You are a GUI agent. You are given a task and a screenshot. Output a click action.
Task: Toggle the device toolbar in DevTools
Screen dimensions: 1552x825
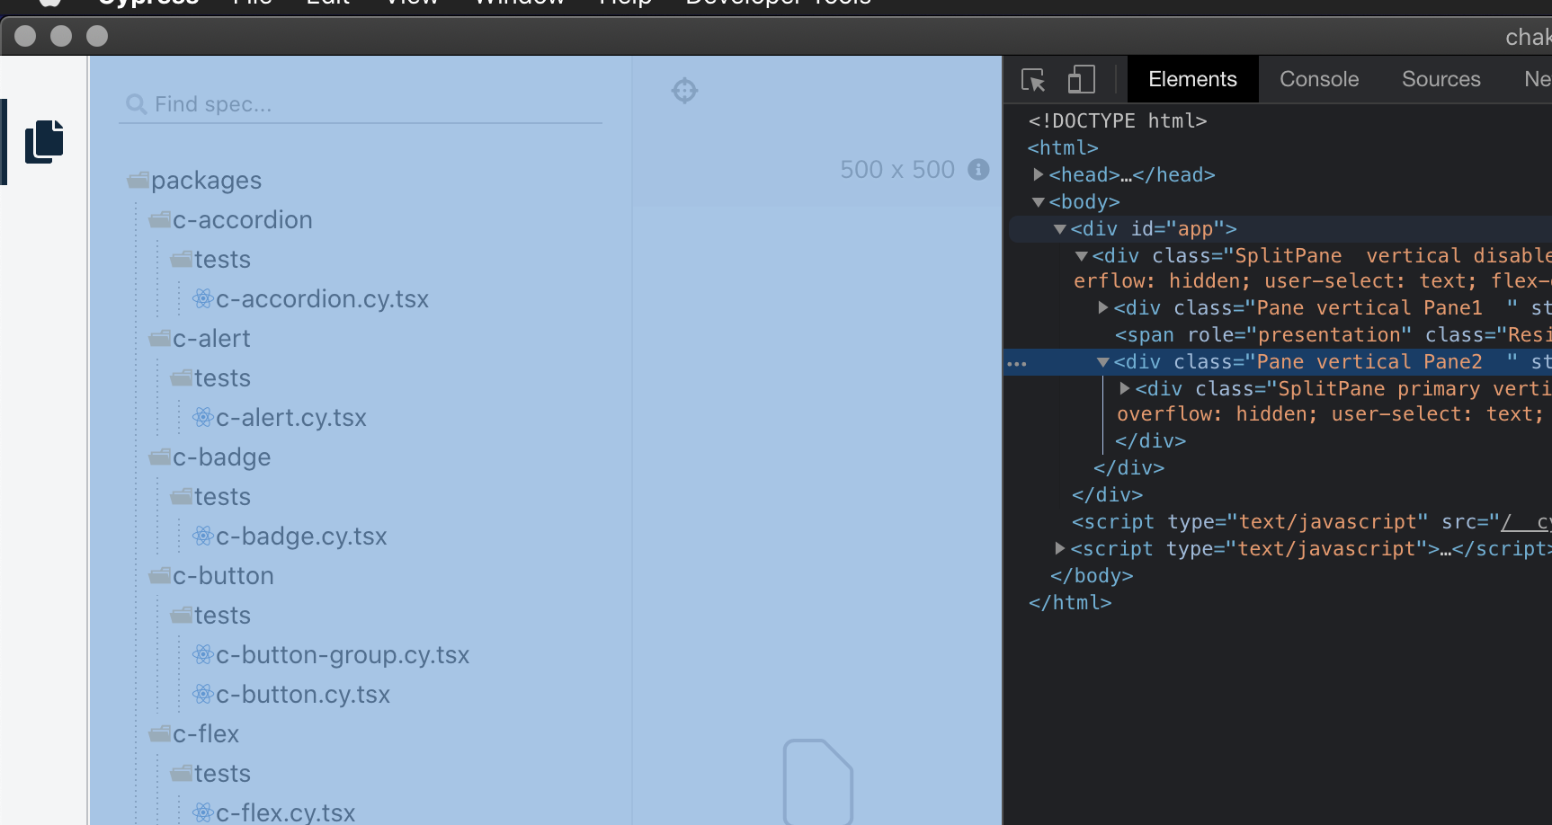tap(1081, 80)
